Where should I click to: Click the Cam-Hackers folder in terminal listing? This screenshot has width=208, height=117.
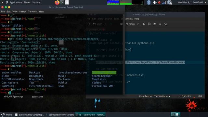10,83
